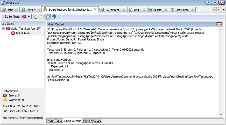The height and width of the screenshot is (125, 226).
Task: Open the UserForm1 tab
Action: point(182,10)
